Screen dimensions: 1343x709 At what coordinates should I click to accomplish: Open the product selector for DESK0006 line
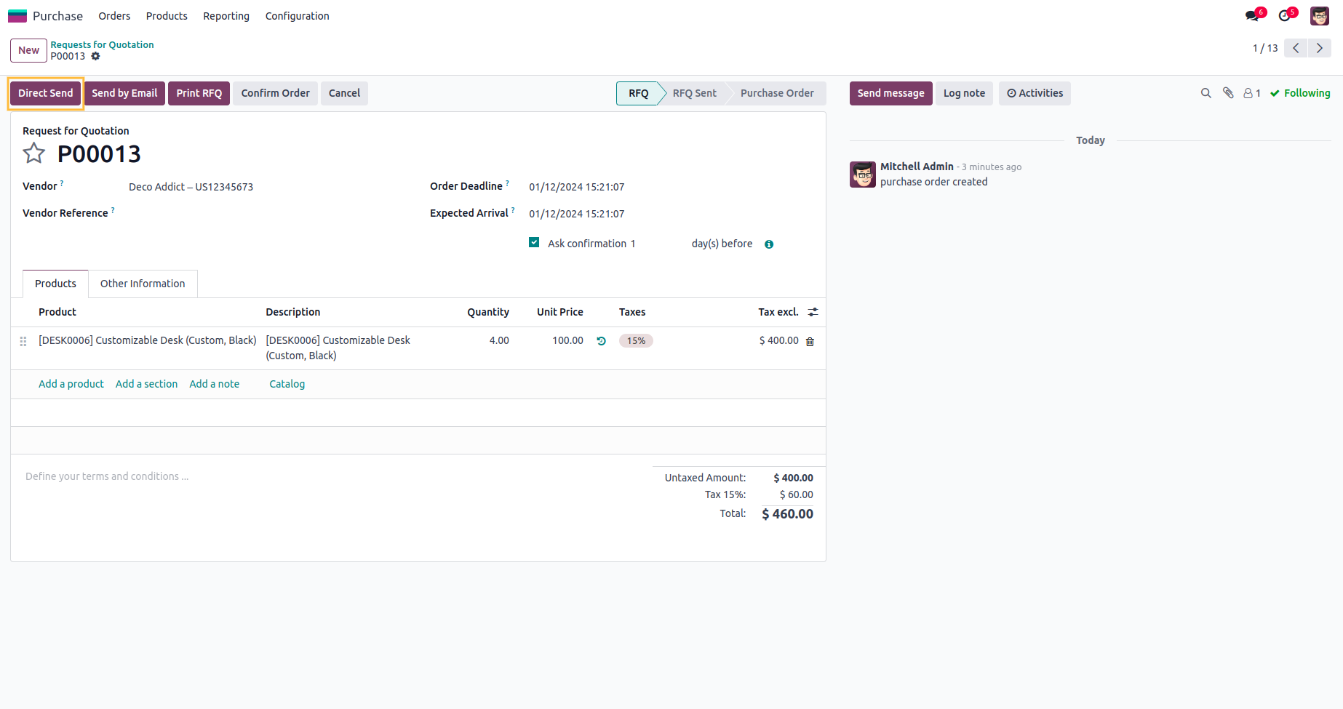coord(148,340)
